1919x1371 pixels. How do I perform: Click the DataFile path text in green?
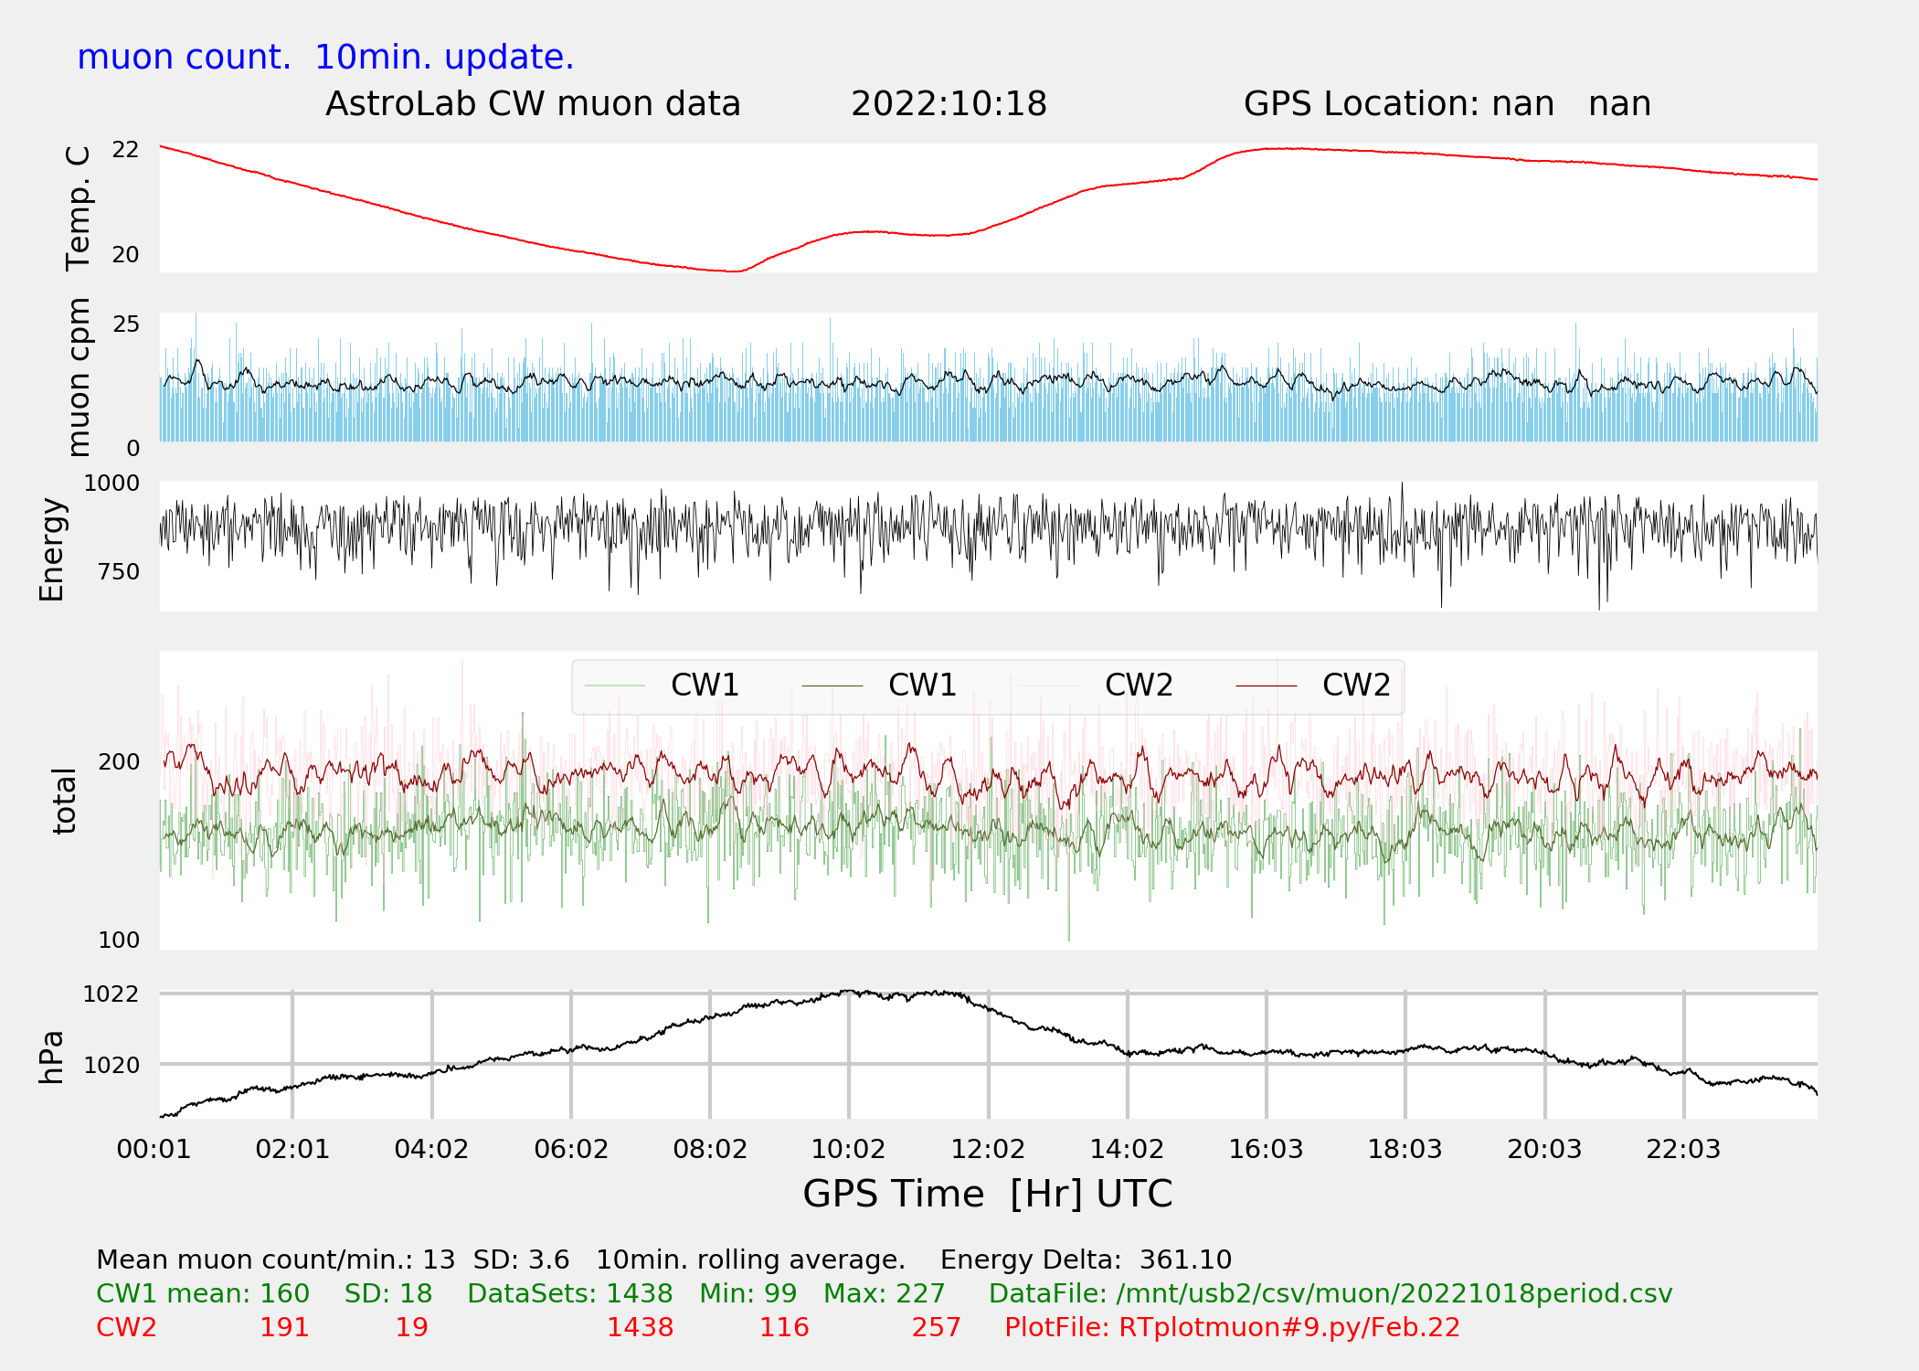coord(1331,1293)
